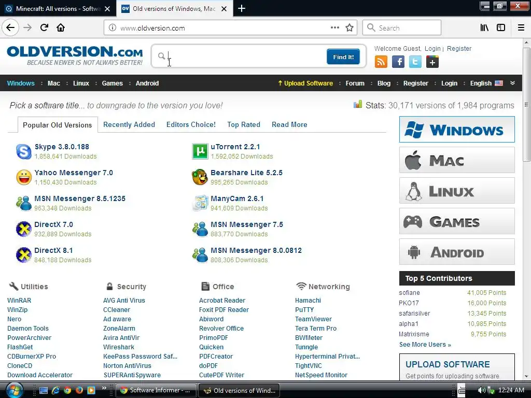Image resolution: width=531 pixels, height=398 pixels.
Task: Click the site information icon in address bar
Action: tap(113, 28)
